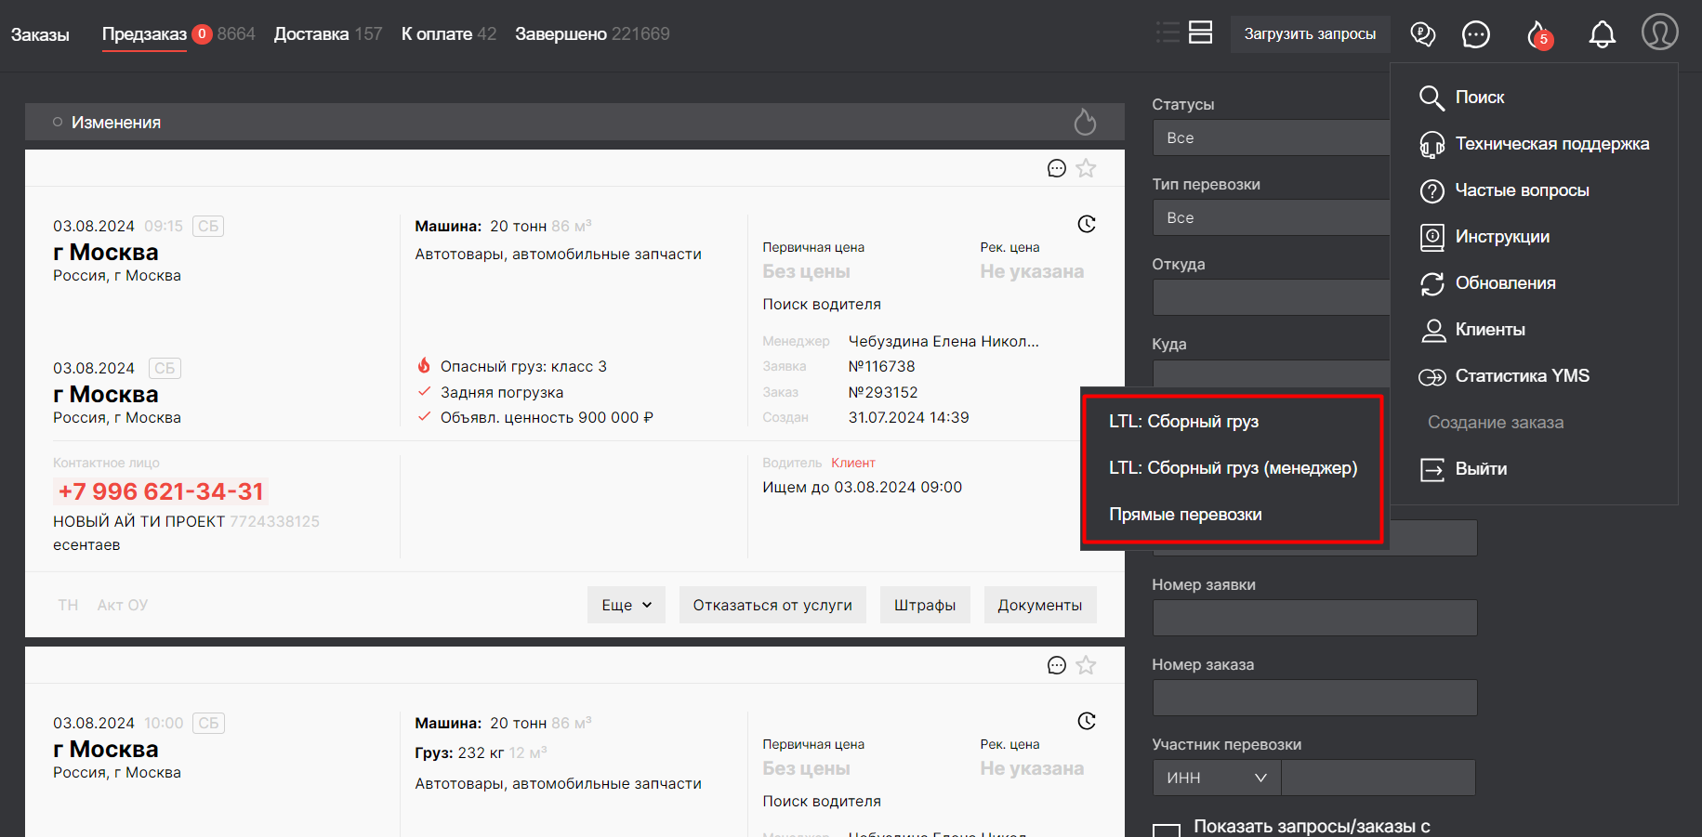Focus the Участник перевозки text field
This screenshot has height=837, width=1702.
1379,778
